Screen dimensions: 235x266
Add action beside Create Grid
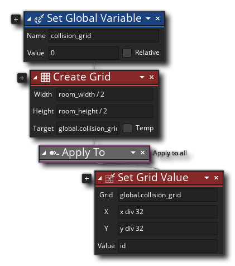22,78
